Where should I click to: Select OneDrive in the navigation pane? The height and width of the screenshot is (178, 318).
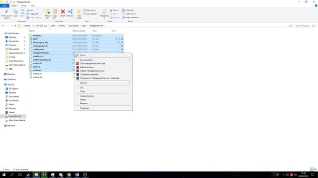(11, 79)
